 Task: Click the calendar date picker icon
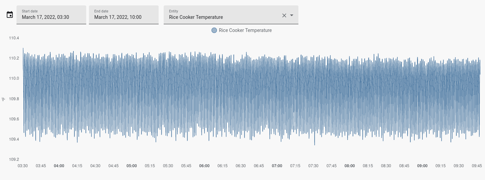coord(10,14)
